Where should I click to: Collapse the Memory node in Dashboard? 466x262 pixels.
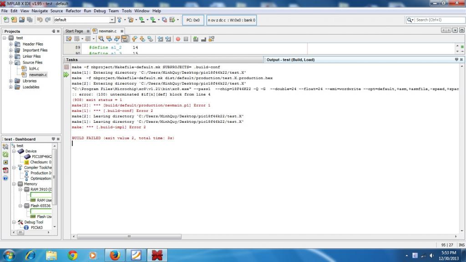[14, 184]
